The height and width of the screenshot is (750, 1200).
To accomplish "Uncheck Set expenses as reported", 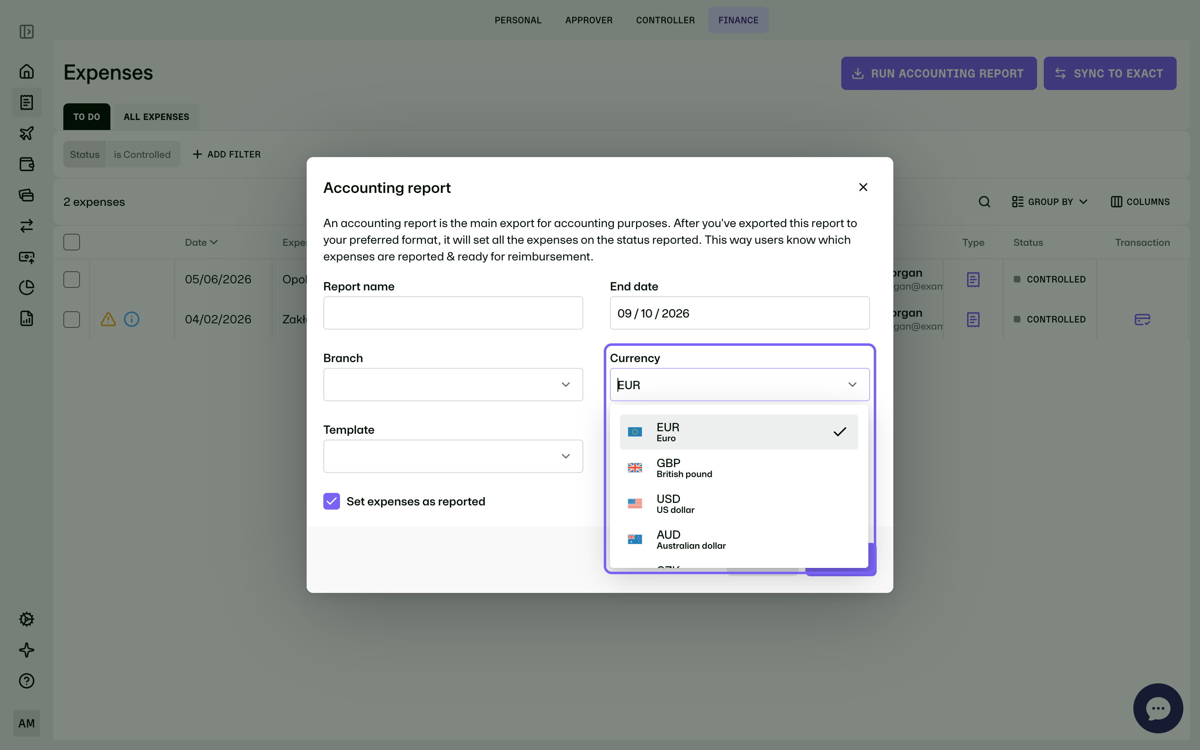I will (332, 502).
